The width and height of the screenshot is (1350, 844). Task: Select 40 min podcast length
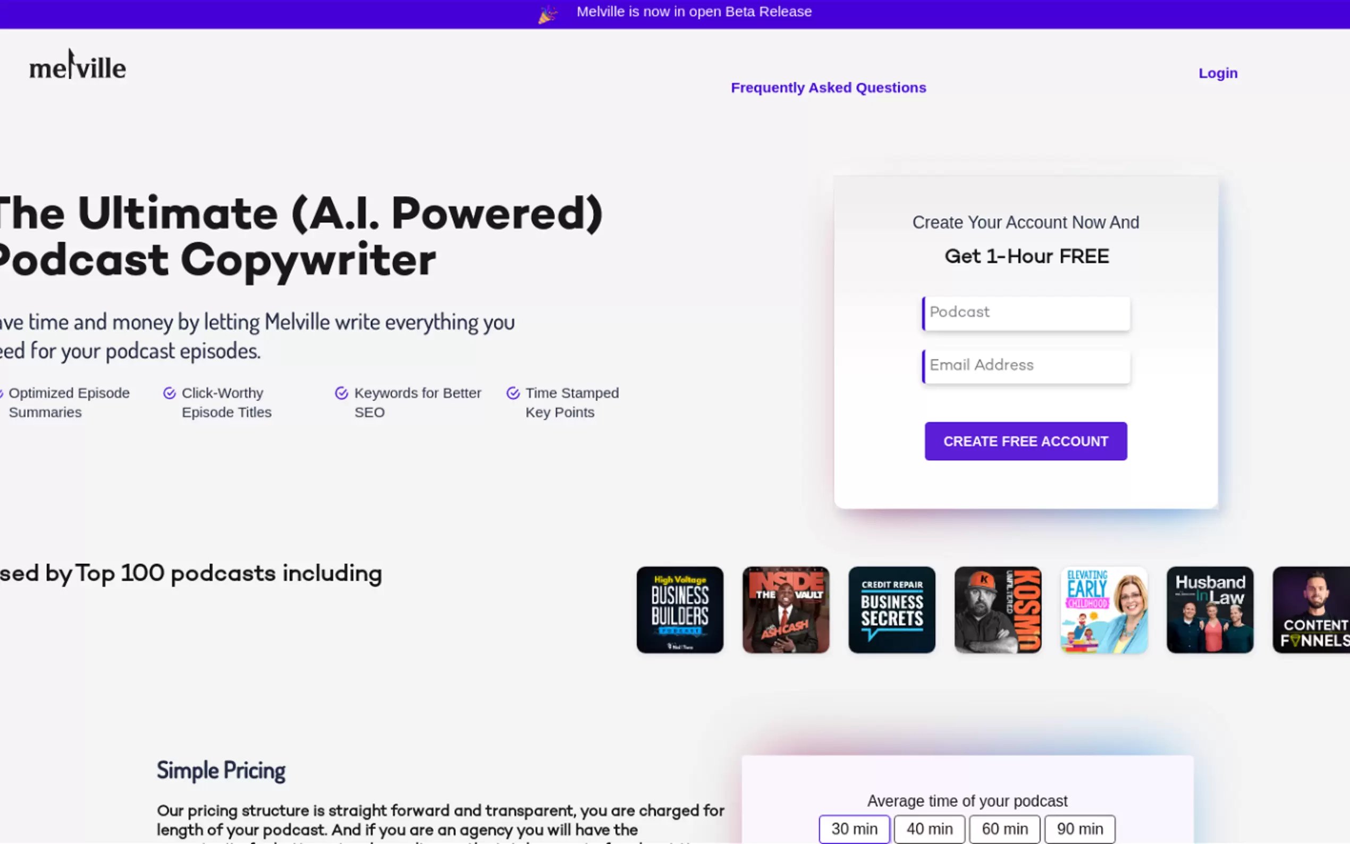(930, 829)
